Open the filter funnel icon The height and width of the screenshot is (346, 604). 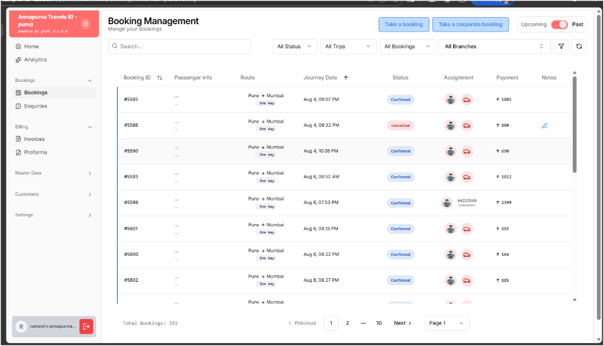tap(560, 46)
